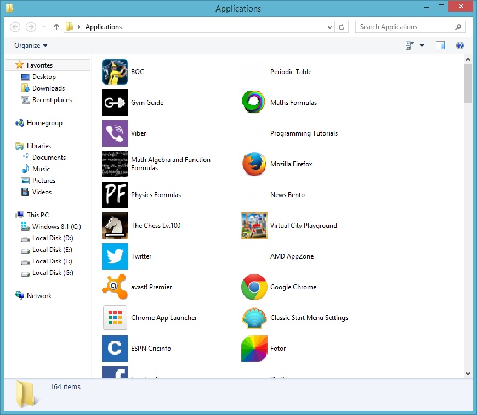The height and width of the screenshot is (415, 477).
Task: Select the Periodic Table item
Action: point(291,72)
